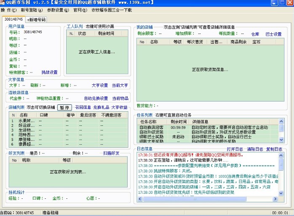Click 清除日志 link
This screenshot has width=294, height=216.
[255, 149]
